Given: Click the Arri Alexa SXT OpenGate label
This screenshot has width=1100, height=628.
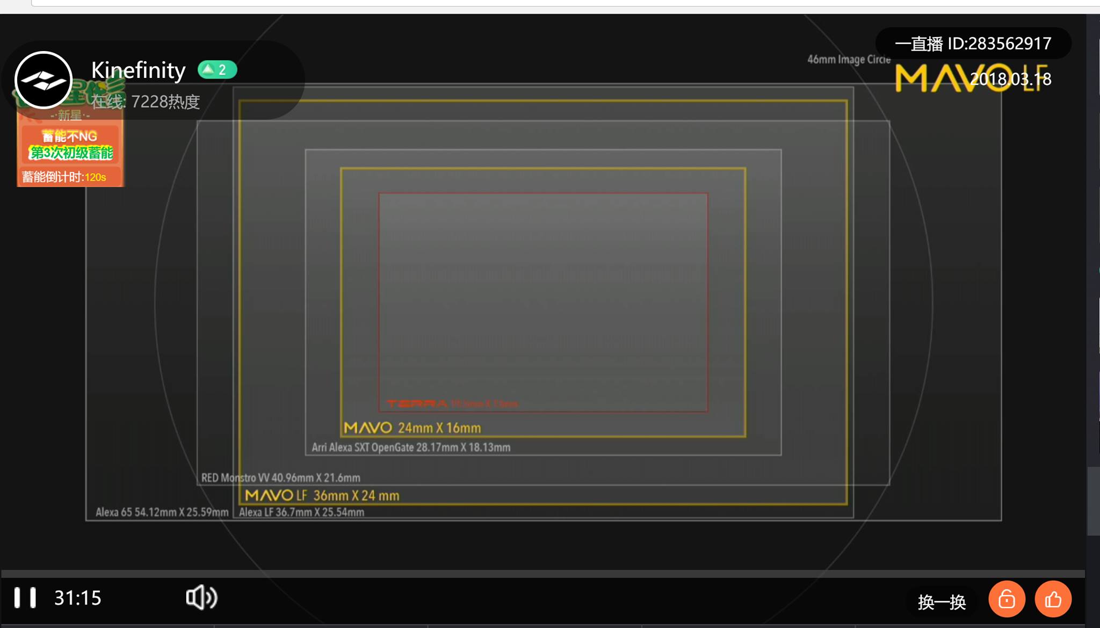Looking at the screenshot, I should (411, 447).
